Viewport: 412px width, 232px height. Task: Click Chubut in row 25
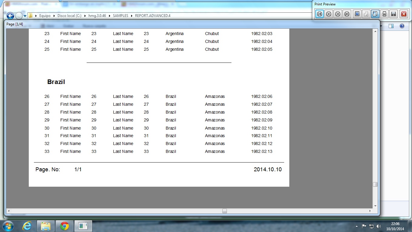pos(212,49)
